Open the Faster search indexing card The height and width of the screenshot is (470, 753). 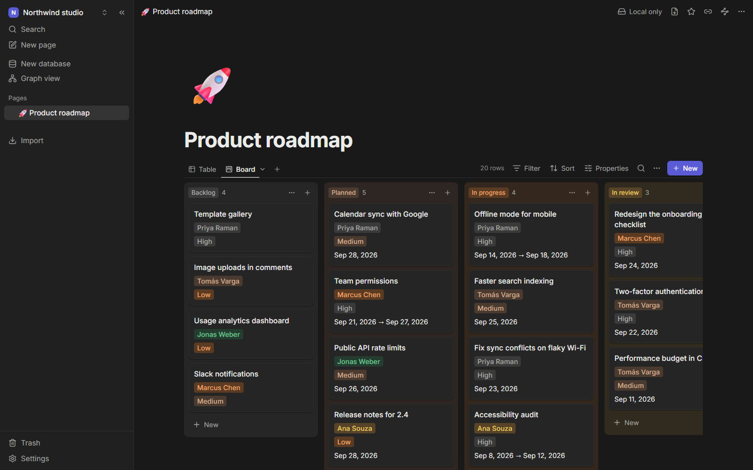tap(531, 301)
